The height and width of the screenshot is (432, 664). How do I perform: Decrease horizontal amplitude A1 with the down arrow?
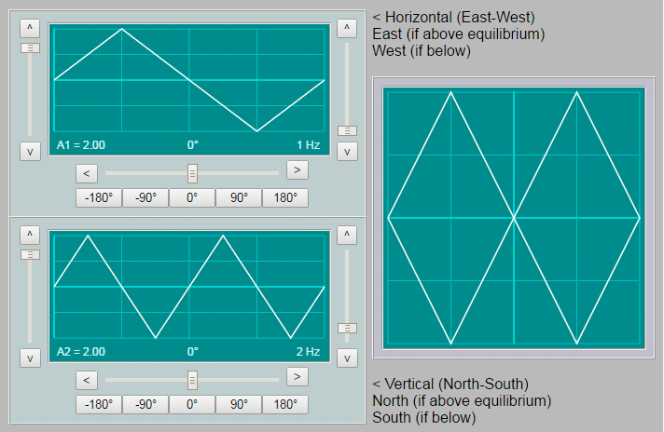point(30,152)
